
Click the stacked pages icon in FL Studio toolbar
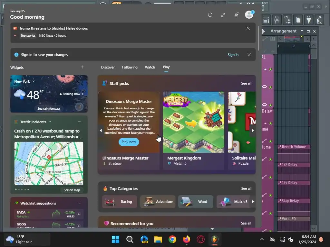coord(298,20)
